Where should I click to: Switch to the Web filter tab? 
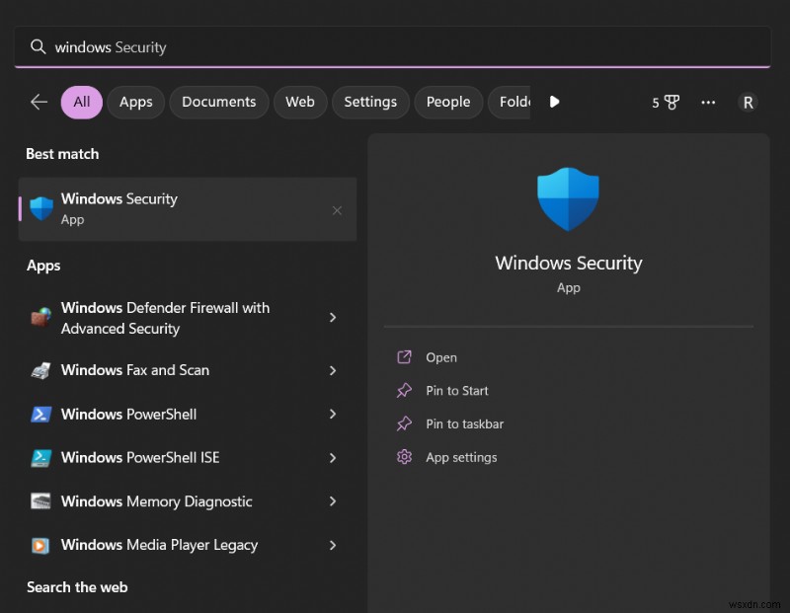point(300,103)
